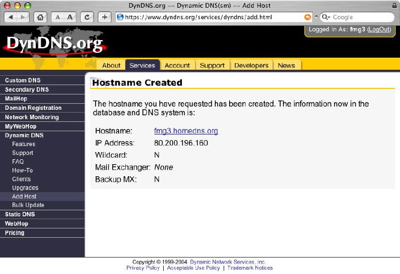Open Upgrades in the sidebar

tap(25, 188)
